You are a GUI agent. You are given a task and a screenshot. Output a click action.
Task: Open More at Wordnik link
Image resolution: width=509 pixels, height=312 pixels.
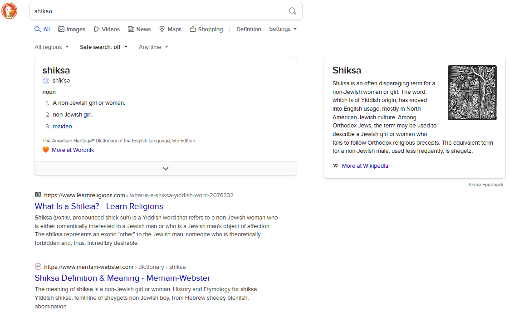(x=73, y=150)
